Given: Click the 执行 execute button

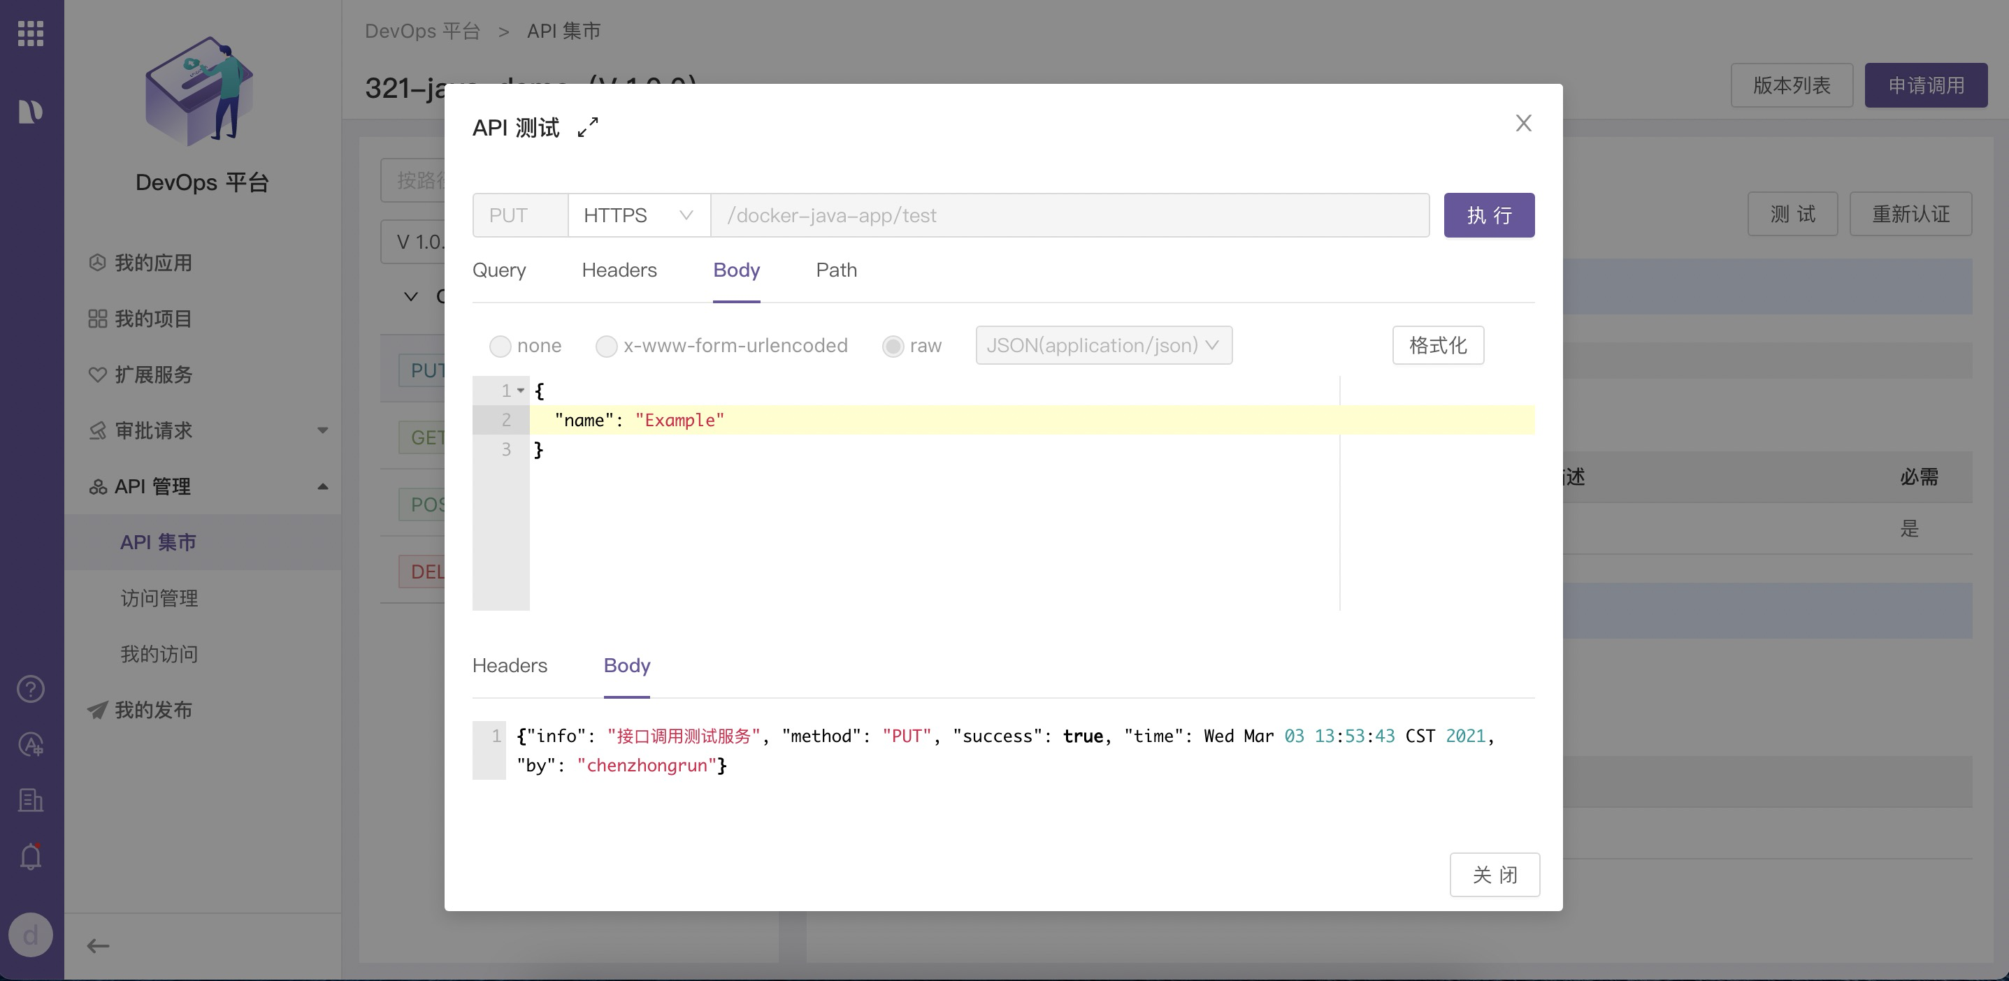Looking at the screenshot, I should [x=1488, y=215].
